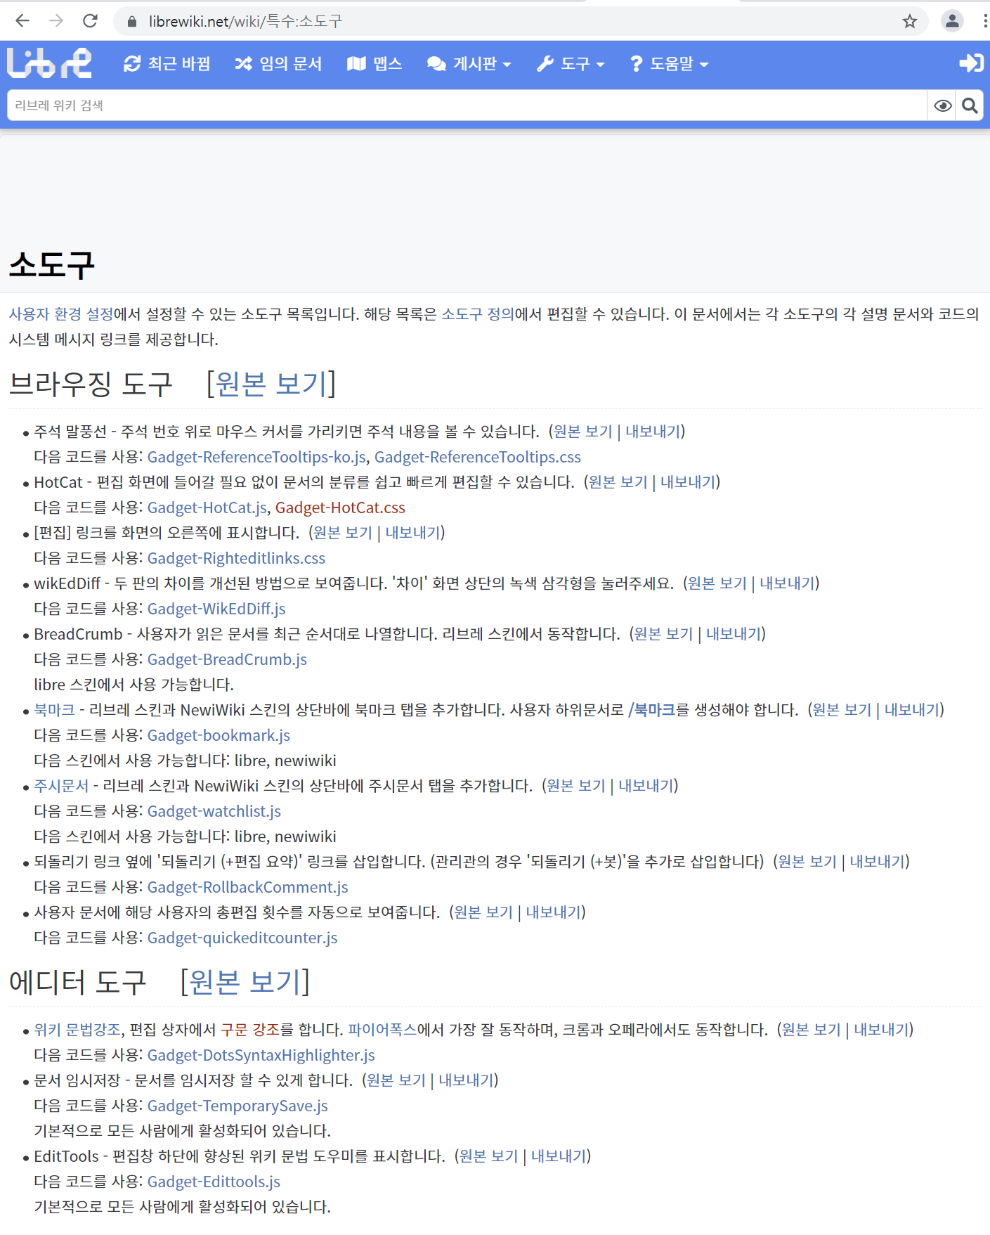Click the search magnifier button
This screenshot has height=1235, width=990.
[970, 105]
